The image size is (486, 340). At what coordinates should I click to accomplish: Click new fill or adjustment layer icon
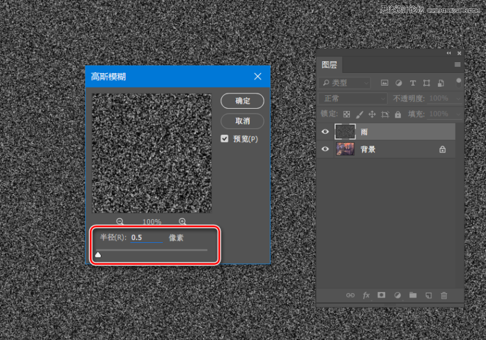[397, 296]
